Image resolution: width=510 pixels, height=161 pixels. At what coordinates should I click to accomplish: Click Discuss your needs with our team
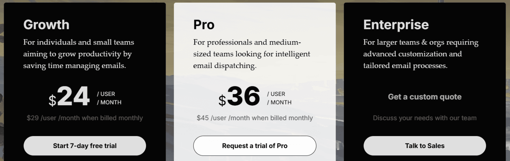[x=425, y=118]
